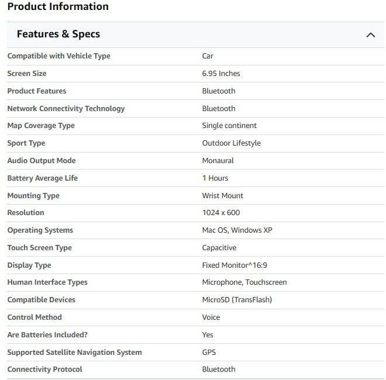The image size is (386, 380).
Task: Select the Battery Average Life label
Action: pyautogui.click(x=42, y=178)
